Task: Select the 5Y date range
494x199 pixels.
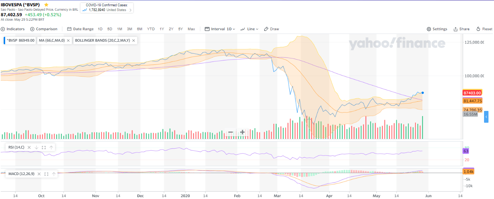Action: tap(180, 29)
